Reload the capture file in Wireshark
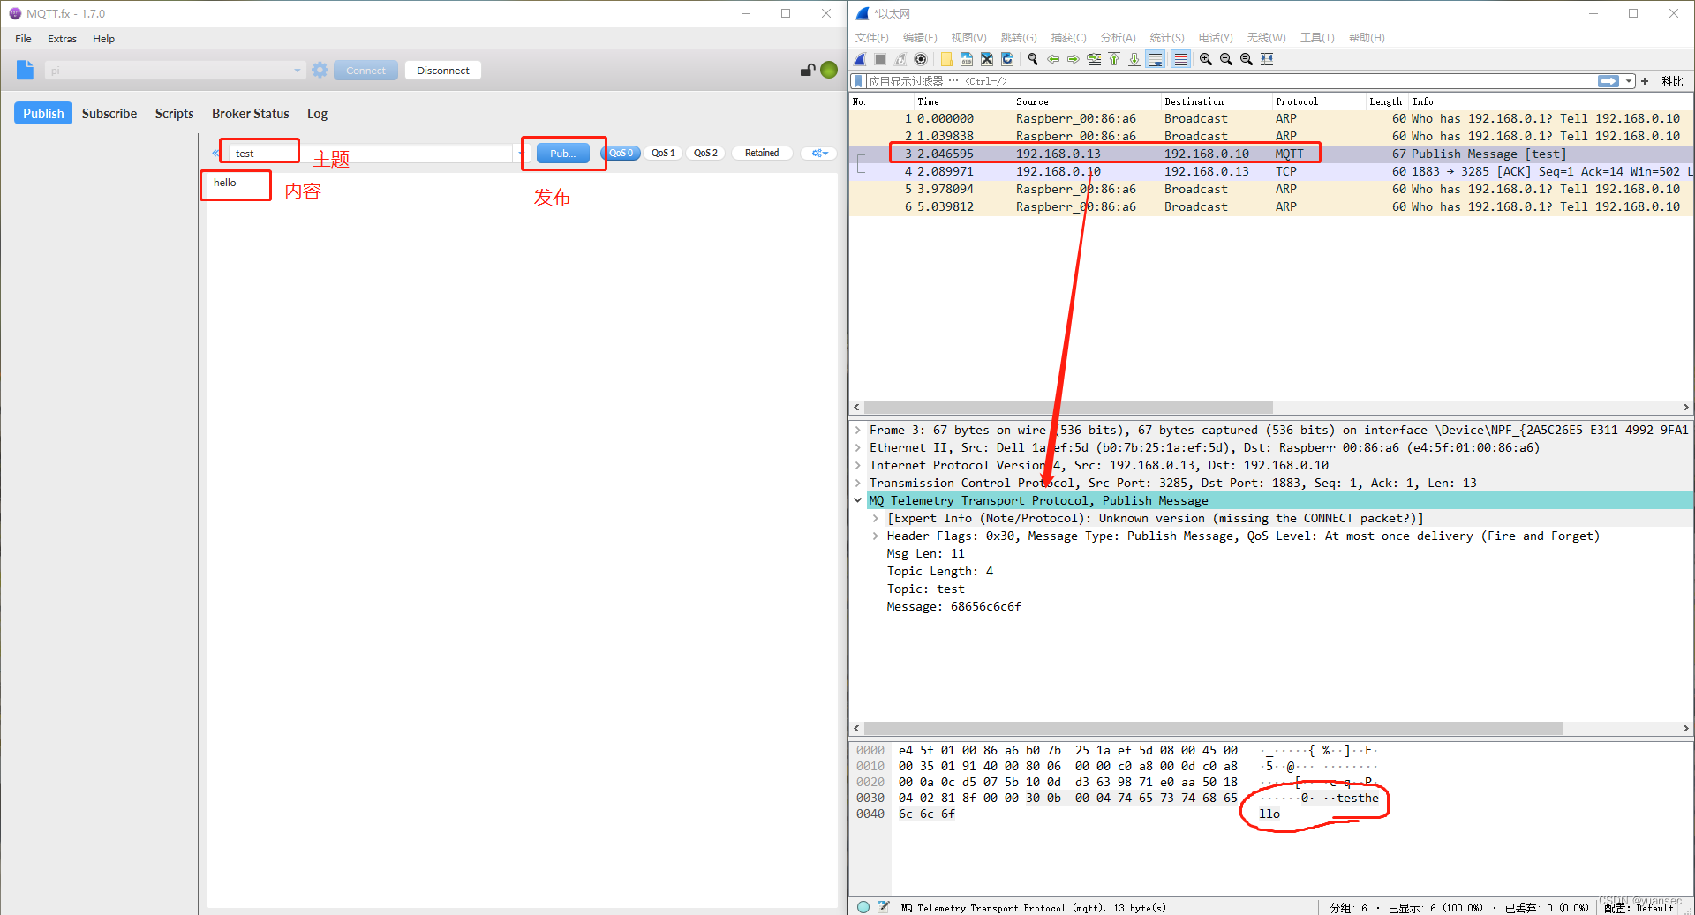Screen dimensions: 1695x915 click(x=1007, y=59)
